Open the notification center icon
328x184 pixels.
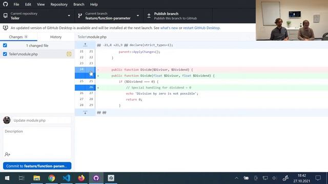point(318,178)
